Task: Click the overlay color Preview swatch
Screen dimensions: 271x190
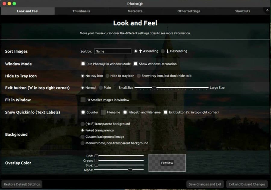Action: [x=167, y=163]
